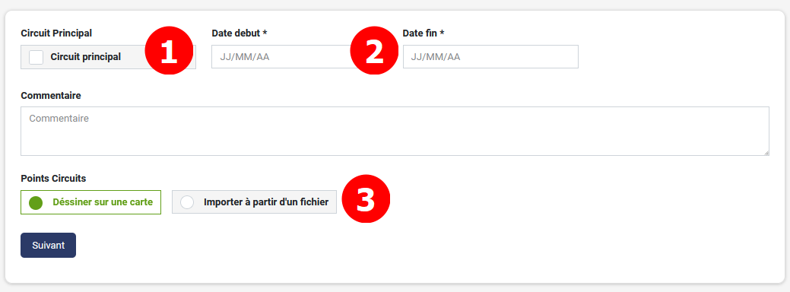Click 'Importer à partir d'un fichier' text
The image size is (790, 292).
tap(266, 202)
